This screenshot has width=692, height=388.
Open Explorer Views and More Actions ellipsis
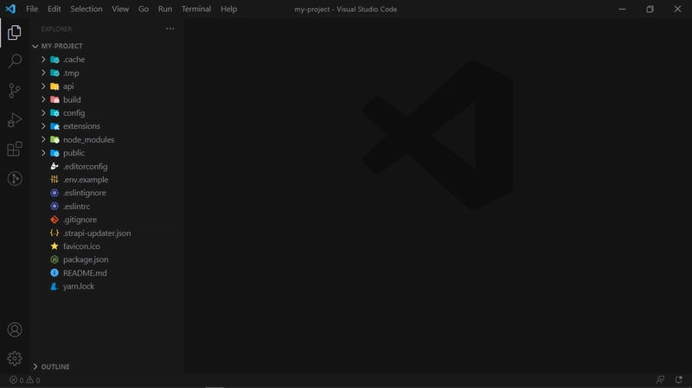[x=170, y=29]
